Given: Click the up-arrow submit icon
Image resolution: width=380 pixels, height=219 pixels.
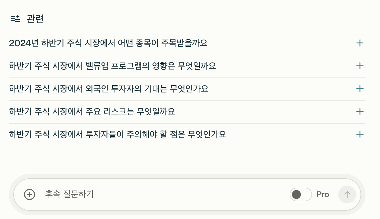Looking at the screenshot, I should (347, 194).
